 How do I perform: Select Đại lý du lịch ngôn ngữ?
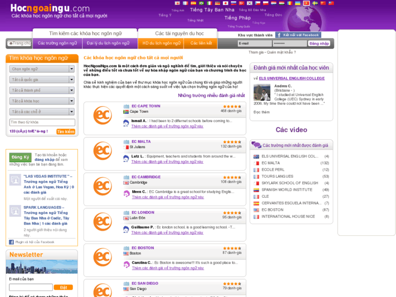108,43
